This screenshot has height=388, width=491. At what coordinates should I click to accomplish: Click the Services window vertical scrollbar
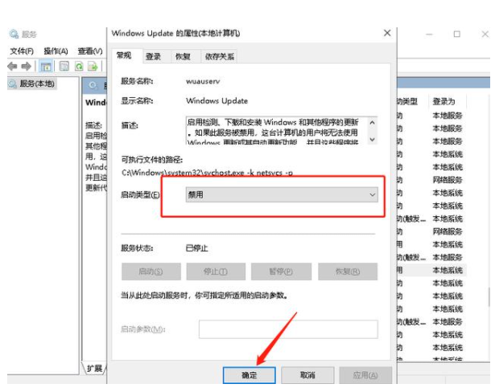coord(489,296)
